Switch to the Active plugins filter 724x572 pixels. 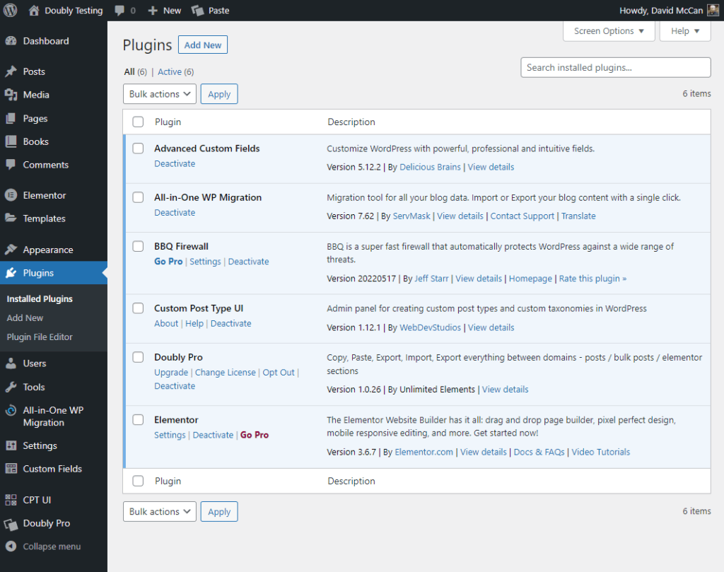[x=170, y=71]
